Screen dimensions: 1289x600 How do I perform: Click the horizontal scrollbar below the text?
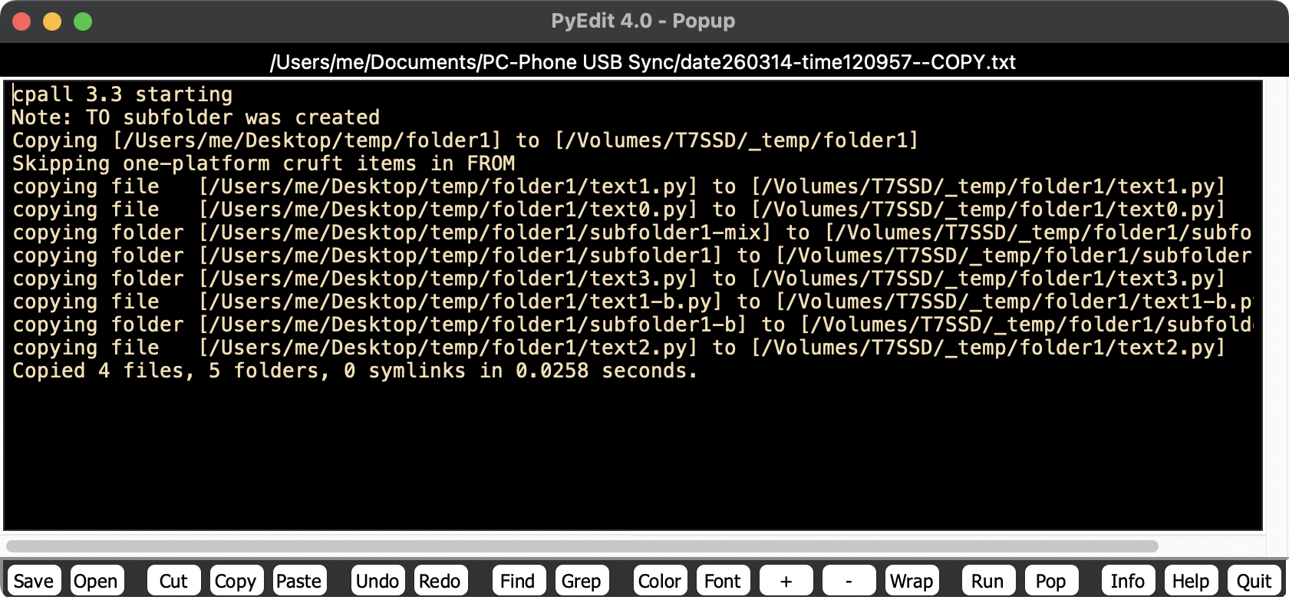tap(582, 546)
